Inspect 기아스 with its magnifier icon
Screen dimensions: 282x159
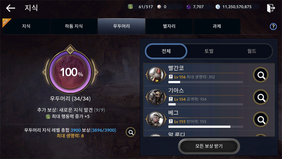click(260, 97)
